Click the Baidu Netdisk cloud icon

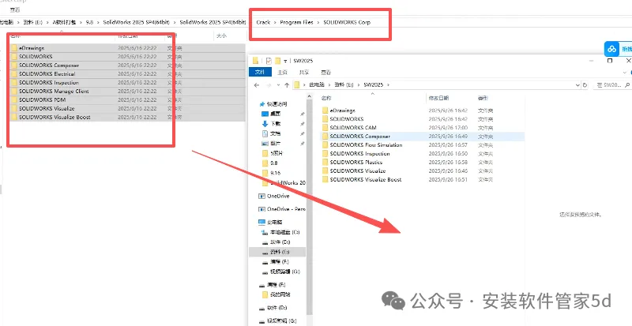(611, 49)
